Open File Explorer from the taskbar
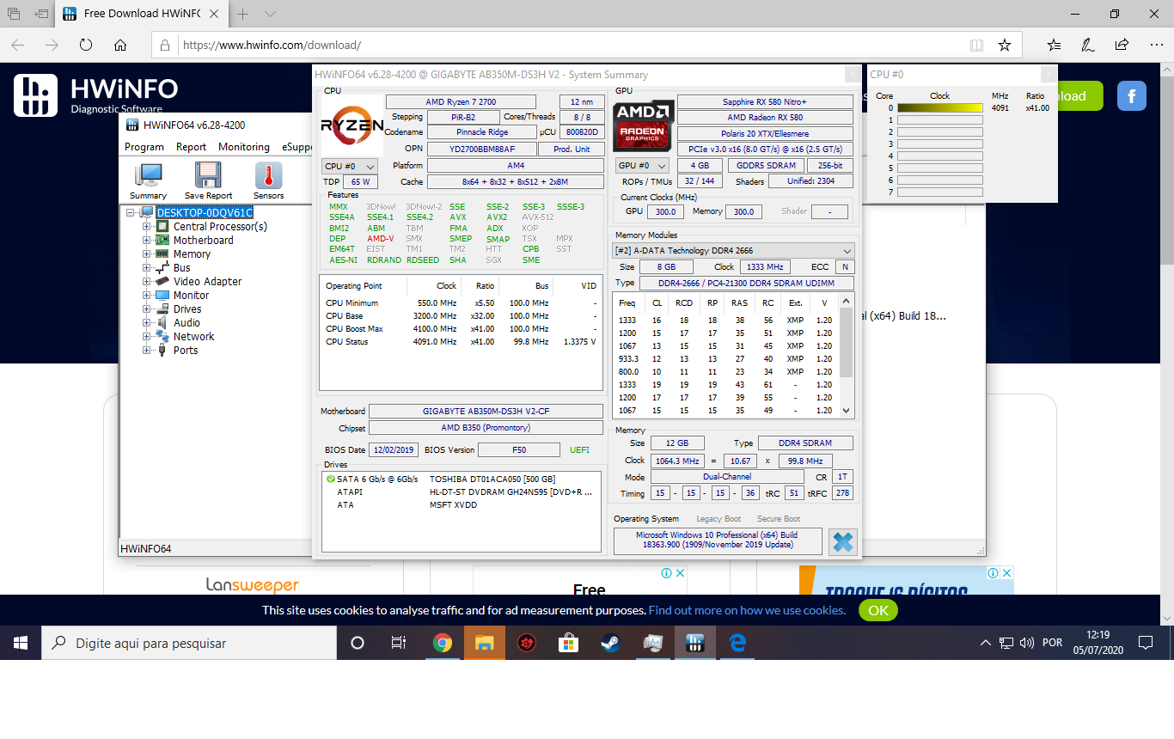1174x739 pixels. tap(485, 643)
